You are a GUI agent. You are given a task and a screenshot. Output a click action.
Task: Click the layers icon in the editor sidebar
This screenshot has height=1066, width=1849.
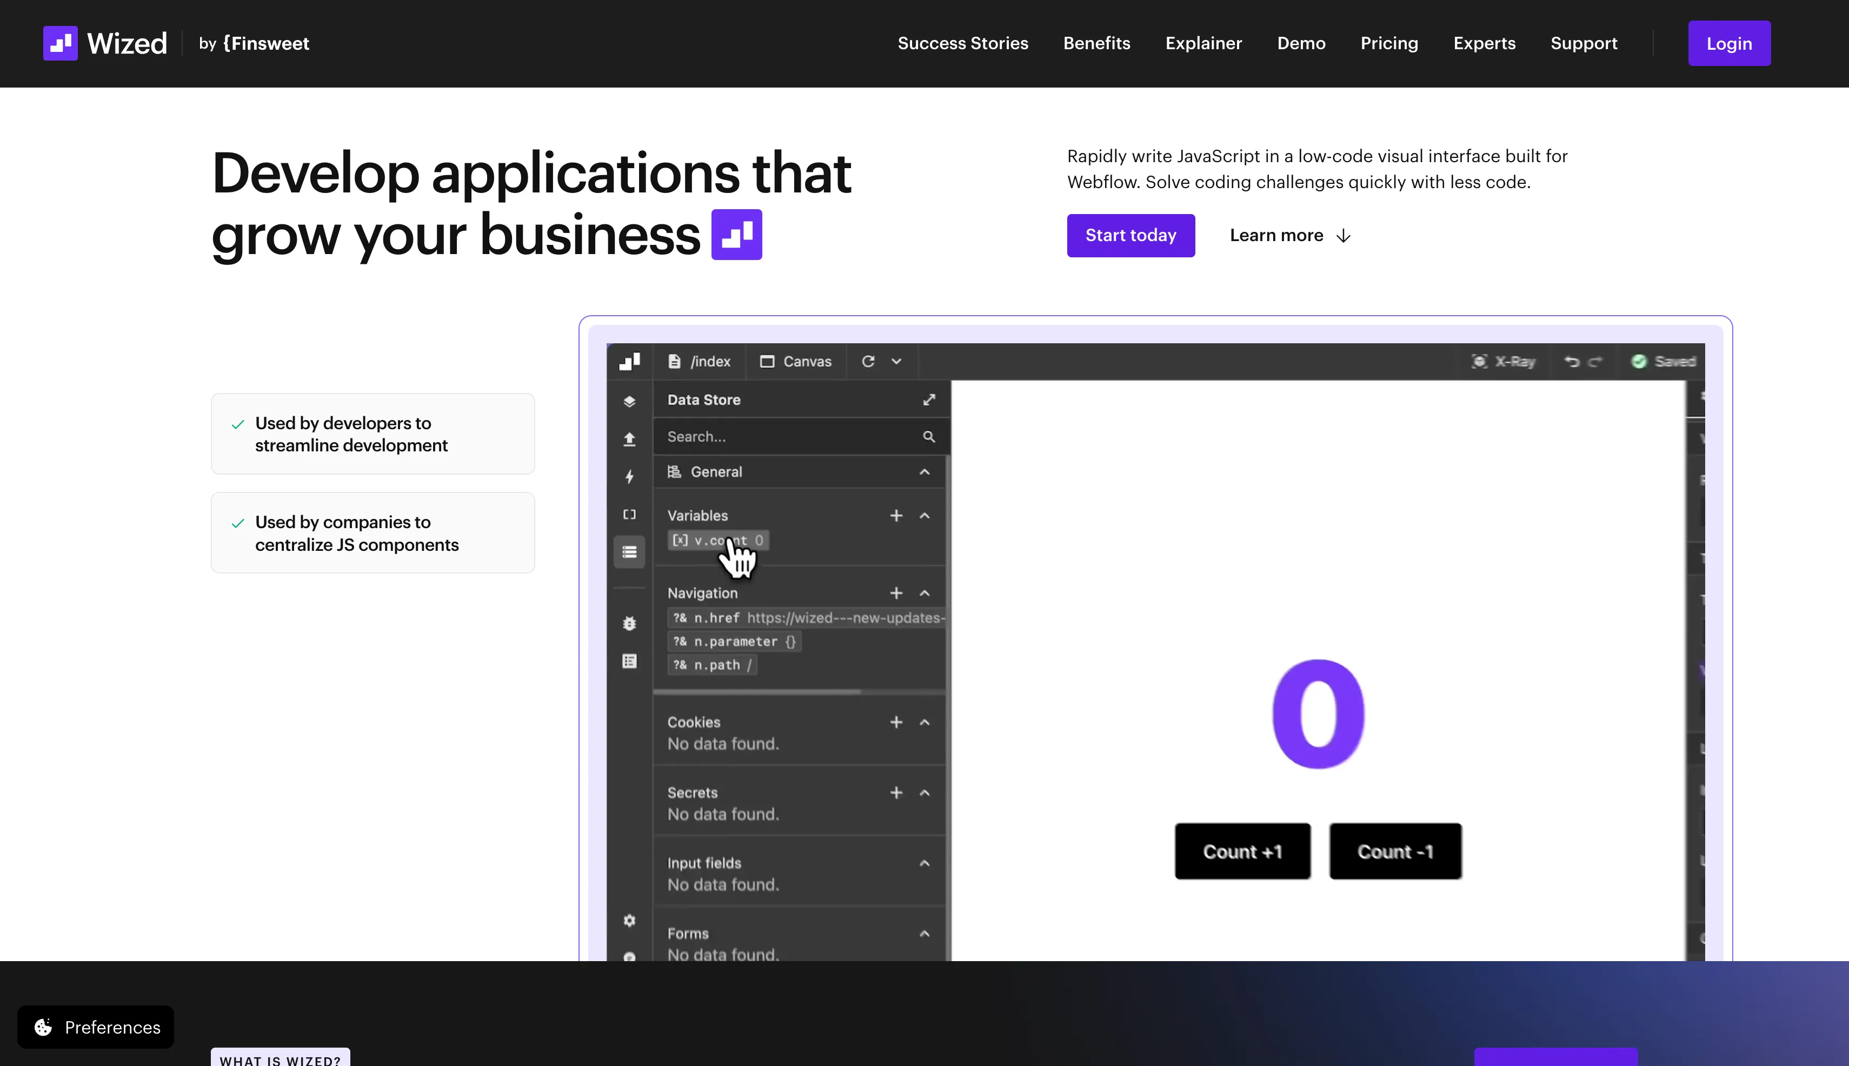629,401
